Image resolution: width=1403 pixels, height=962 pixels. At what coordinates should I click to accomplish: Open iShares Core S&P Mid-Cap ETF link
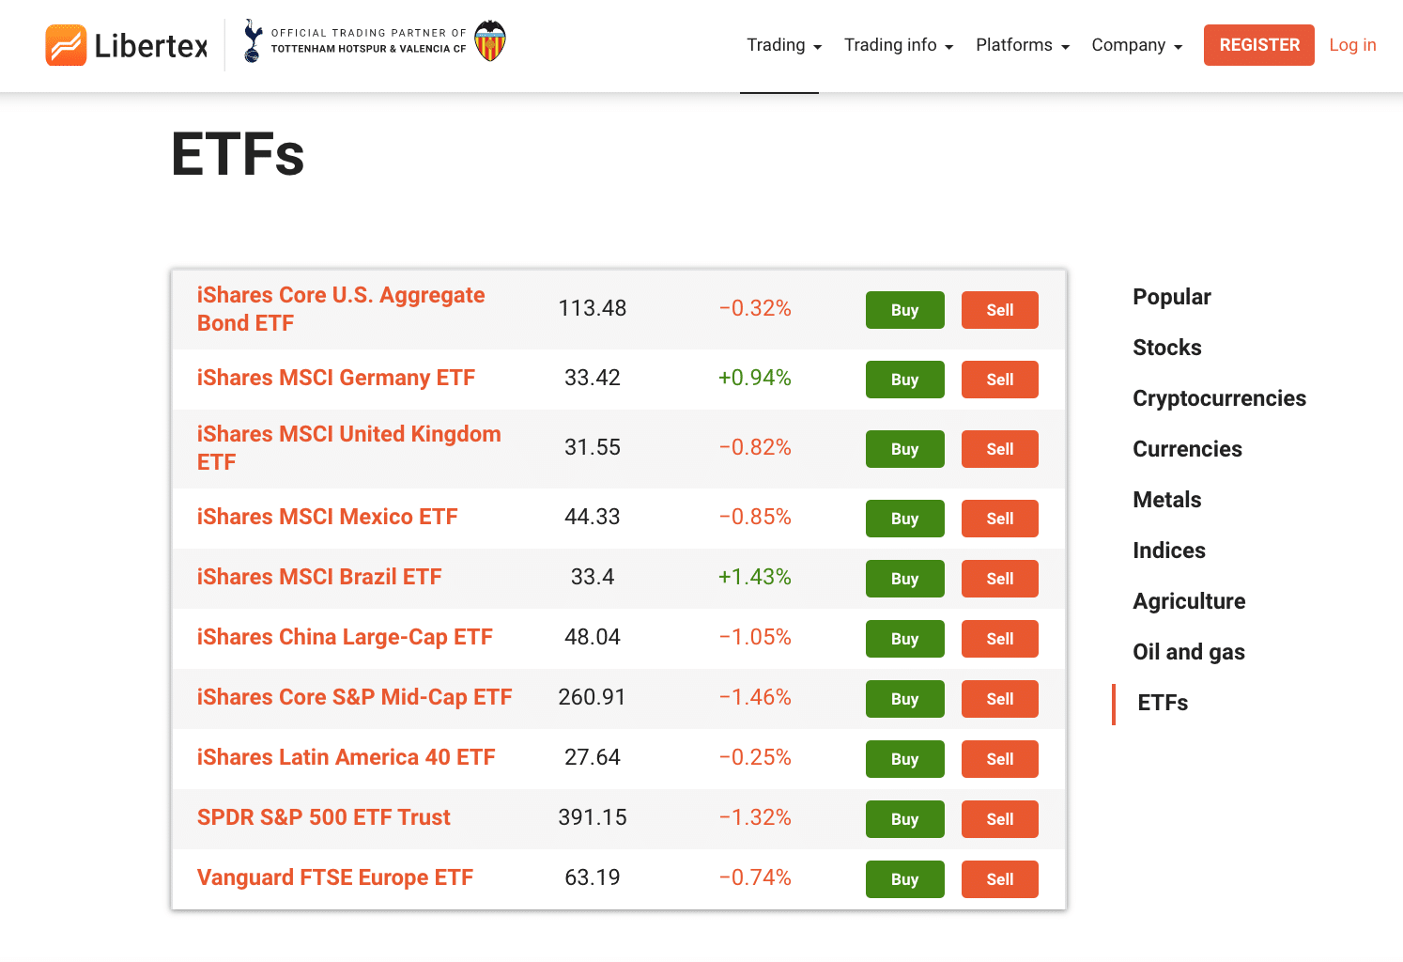[355, 697]
